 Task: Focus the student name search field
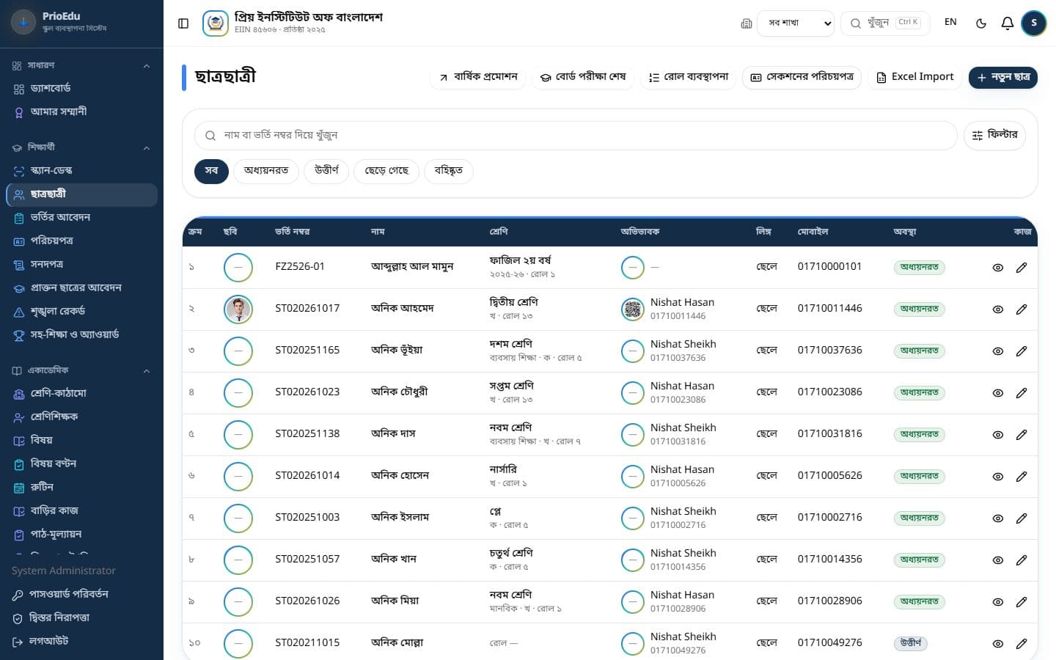(576, 136)
